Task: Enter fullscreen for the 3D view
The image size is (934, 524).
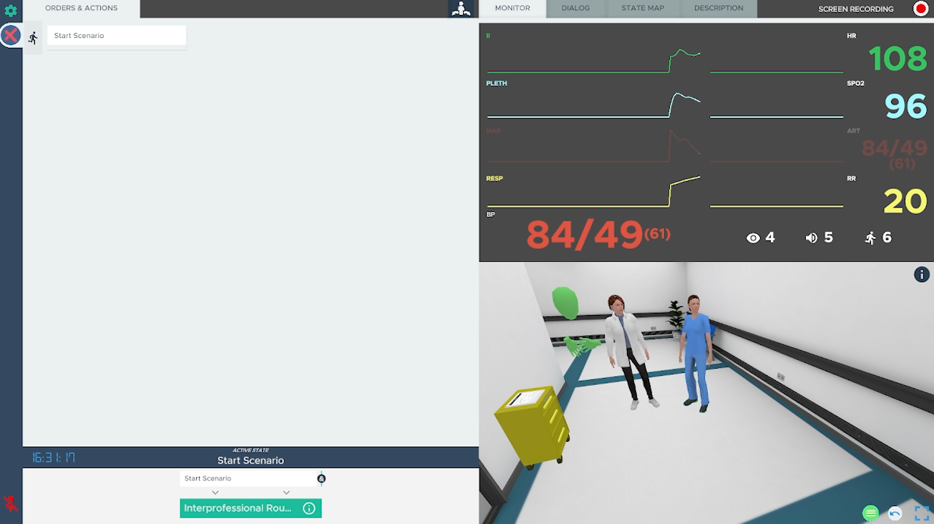Action: tap(922, 513)
